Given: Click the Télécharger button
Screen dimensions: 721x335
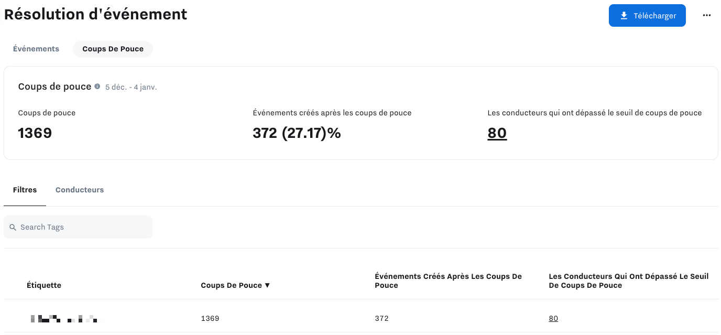Looking at the screenshot, I should tap(647, 16).
